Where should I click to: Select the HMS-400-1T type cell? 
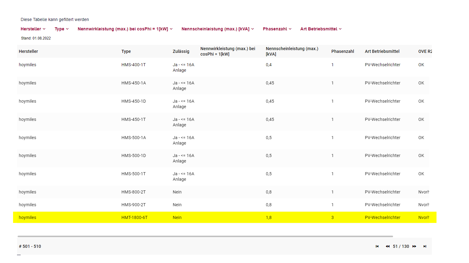click(x=133, y=65)
